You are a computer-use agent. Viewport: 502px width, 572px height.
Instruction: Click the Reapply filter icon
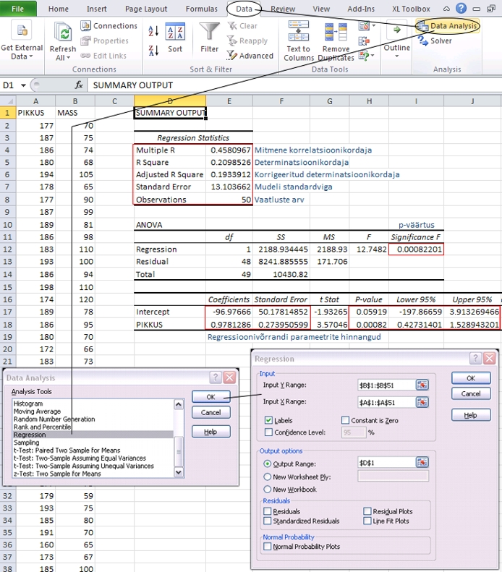(x=232, y=40)
